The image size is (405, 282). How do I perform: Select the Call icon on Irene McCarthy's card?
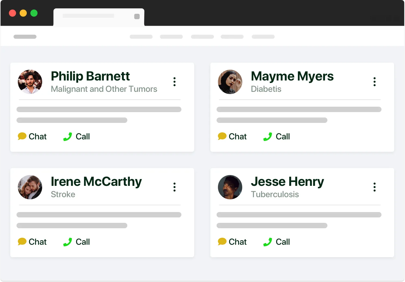[67, 242]
